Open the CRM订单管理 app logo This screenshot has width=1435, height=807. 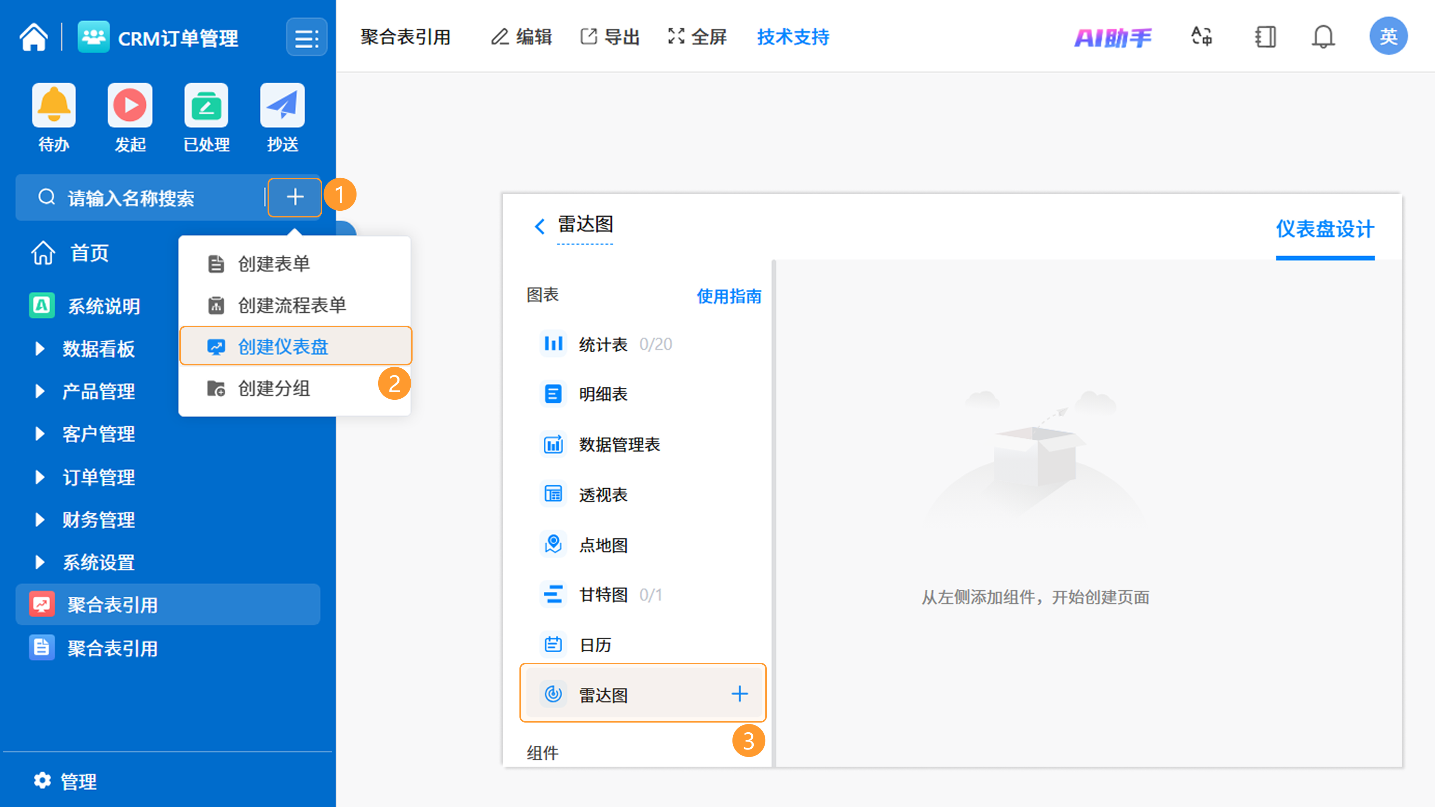click(x=93, y=37)
